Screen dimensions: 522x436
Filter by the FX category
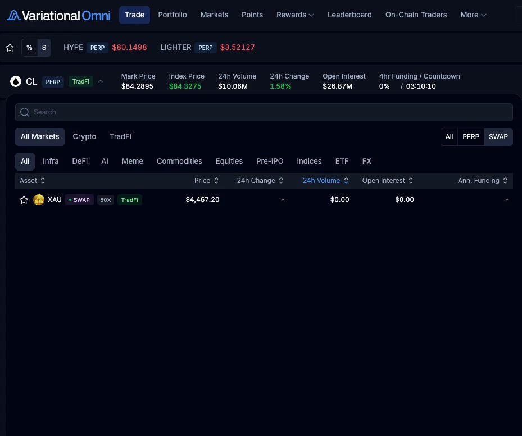coord(366,161)
